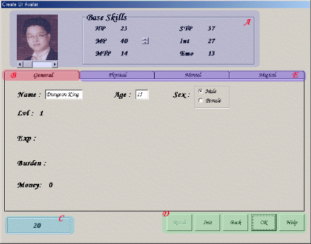Click the Name field containing Dungeon King

coord(64,94)
